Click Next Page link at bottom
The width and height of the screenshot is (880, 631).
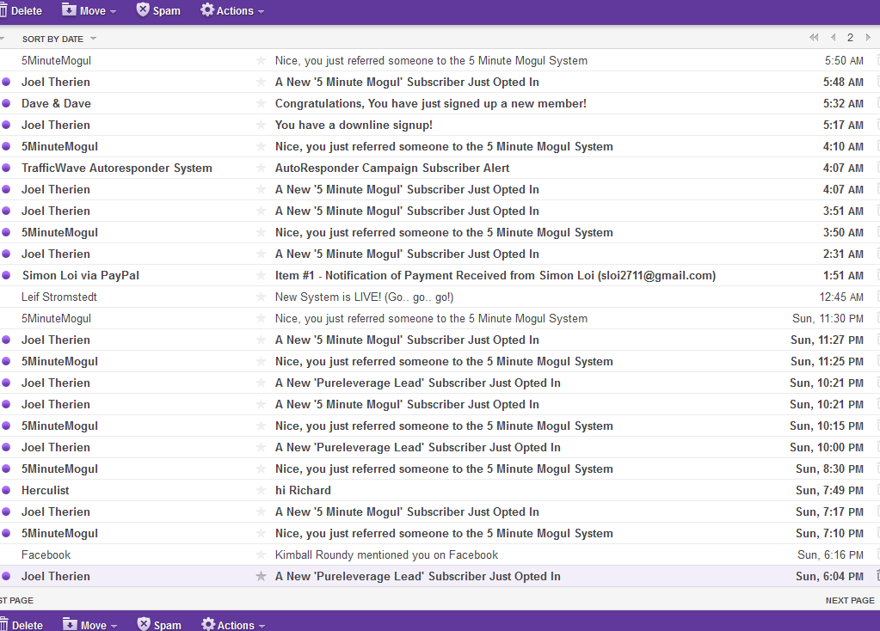pyautogui.click(x=850, y=600)
